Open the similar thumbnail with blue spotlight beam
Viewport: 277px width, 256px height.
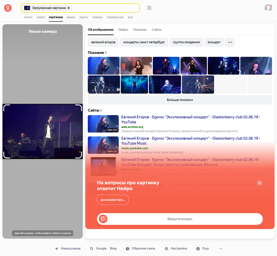click(166, 66)
